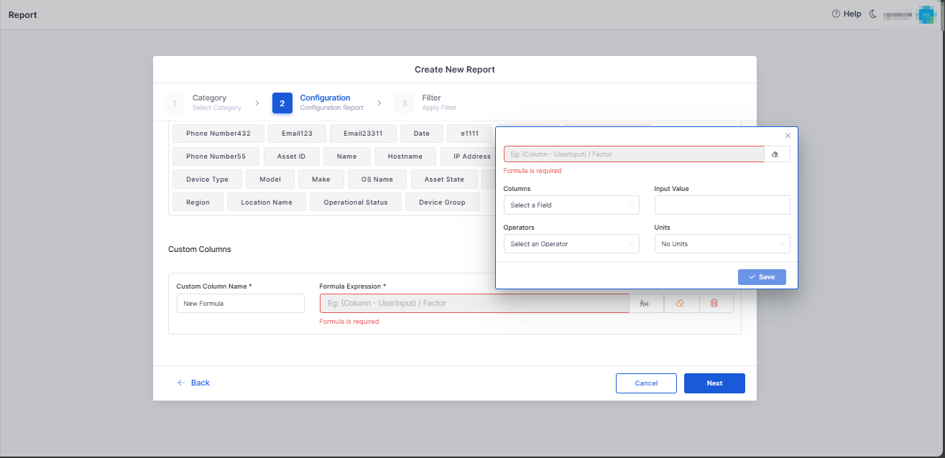Open Help from the top bar

(x=847, y=14)
